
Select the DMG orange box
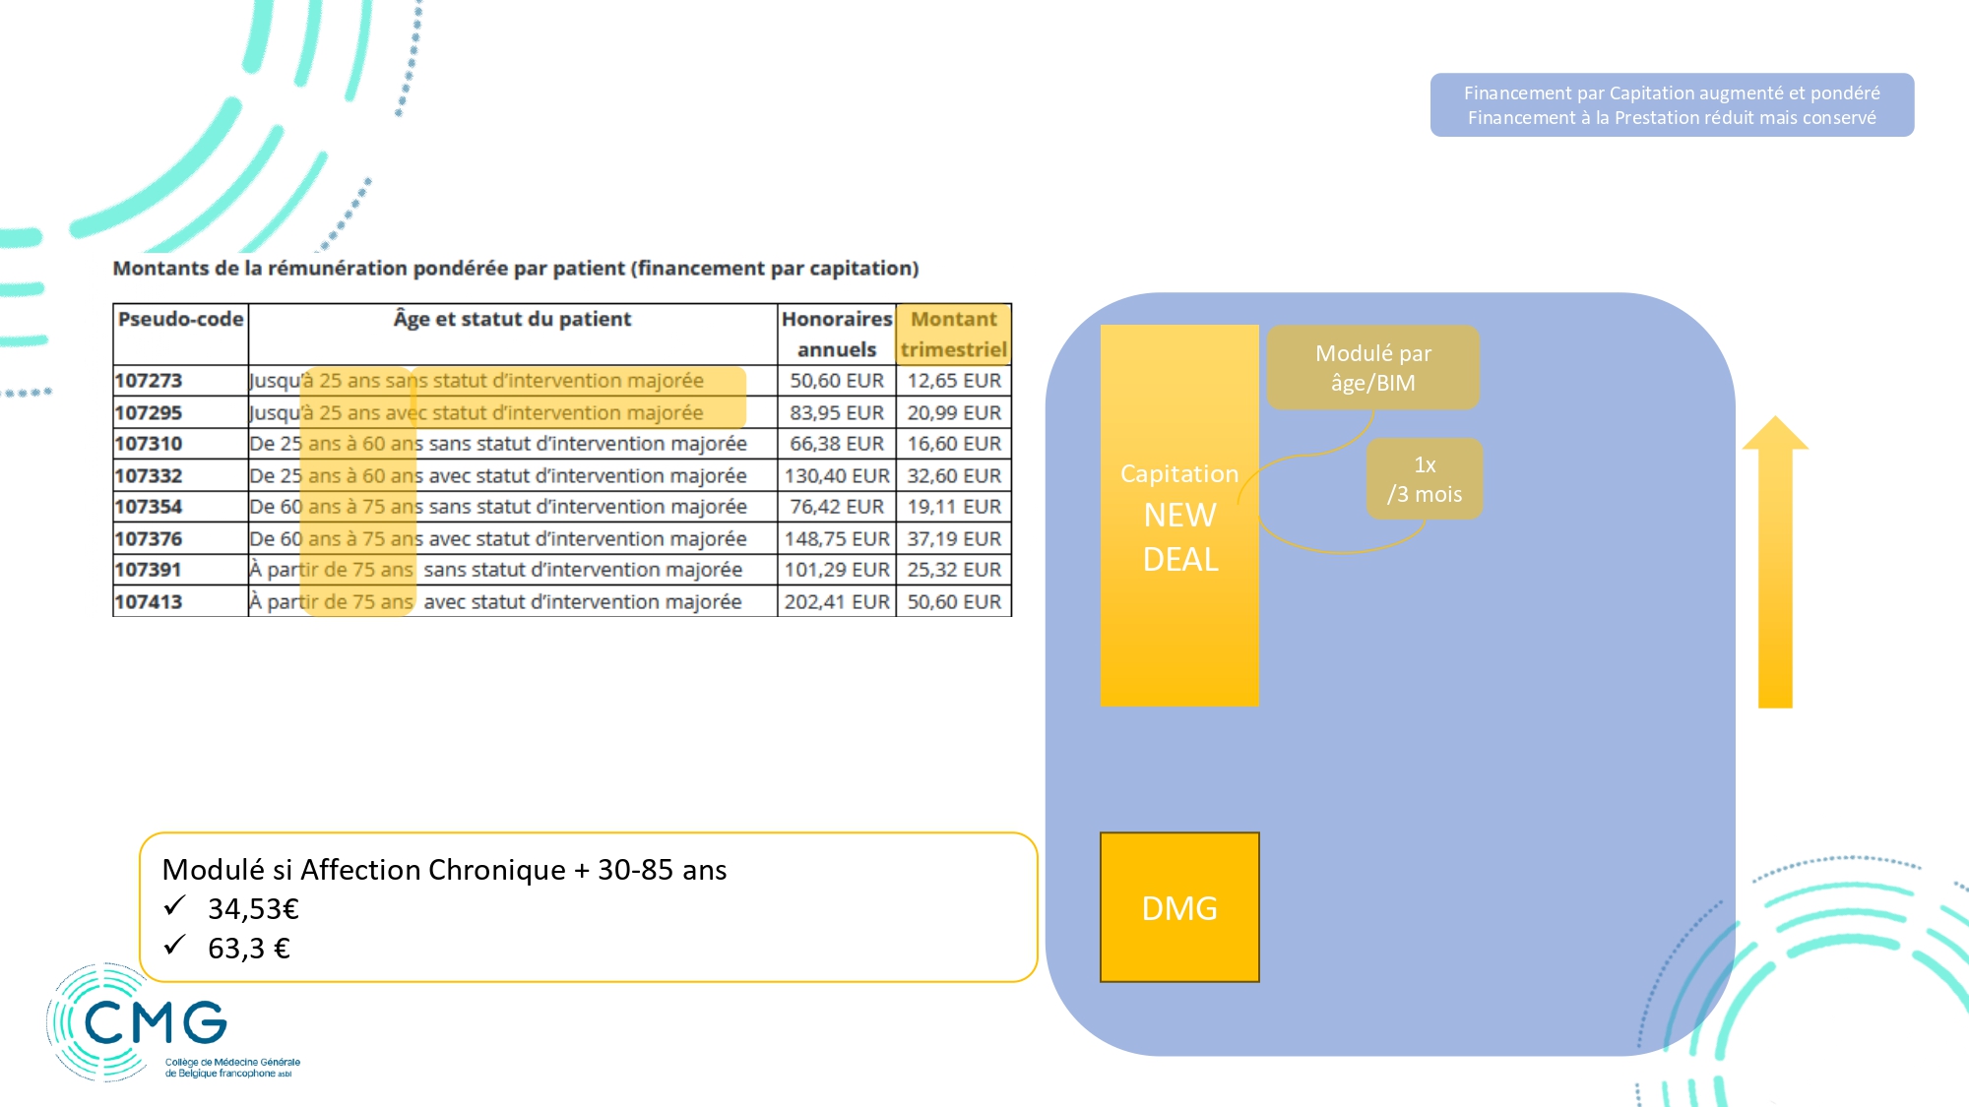coord(1179,907)
